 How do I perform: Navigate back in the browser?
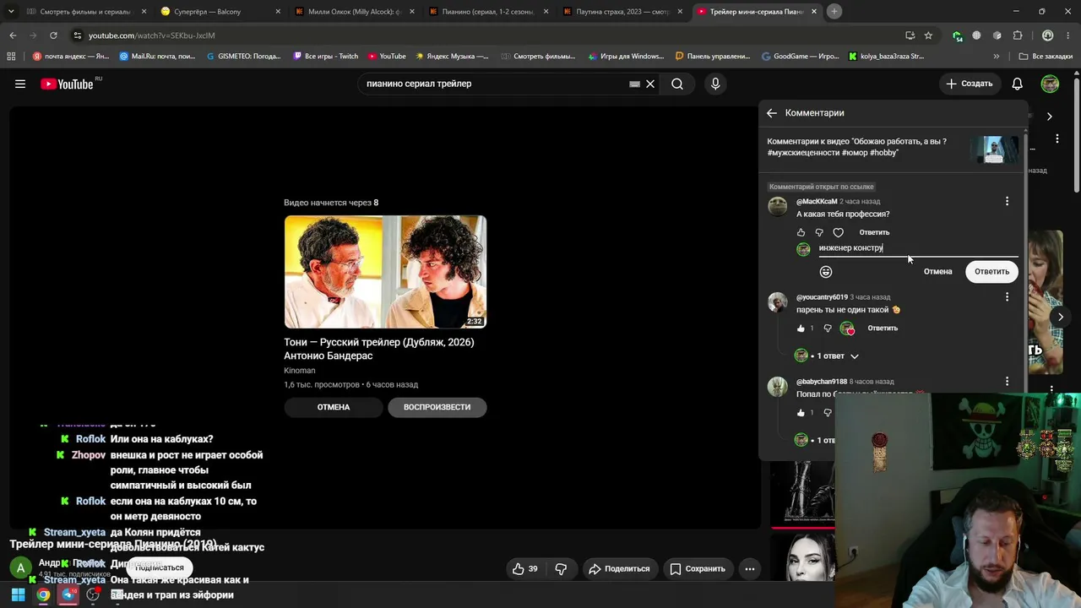(x=13, y=35)
